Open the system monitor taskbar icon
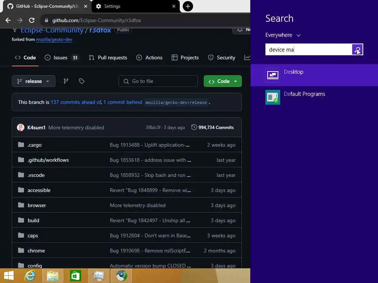Viewport: 378px width, 283px height. (x=98, y=276)
